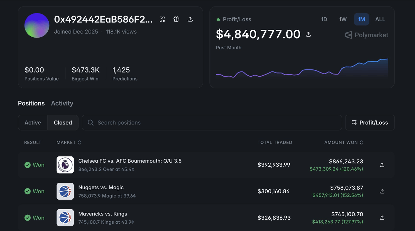
Task: Select the 1W time range
Action: (343, 19)
